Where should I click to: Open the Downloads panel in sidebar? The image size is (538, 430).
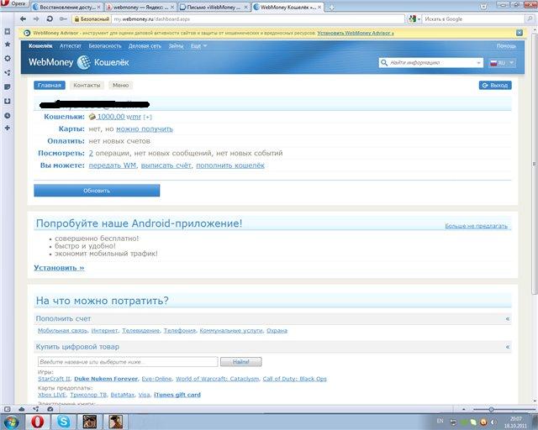tap(8, 101)
